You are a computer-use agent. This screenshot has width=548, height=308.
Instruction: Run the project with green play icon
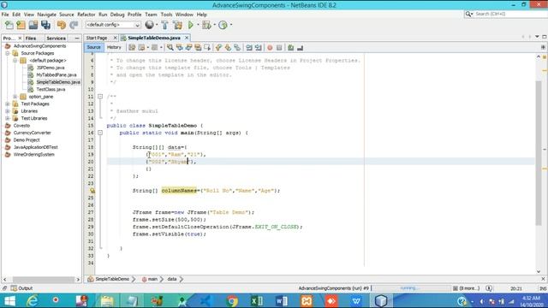coord(191,25)
